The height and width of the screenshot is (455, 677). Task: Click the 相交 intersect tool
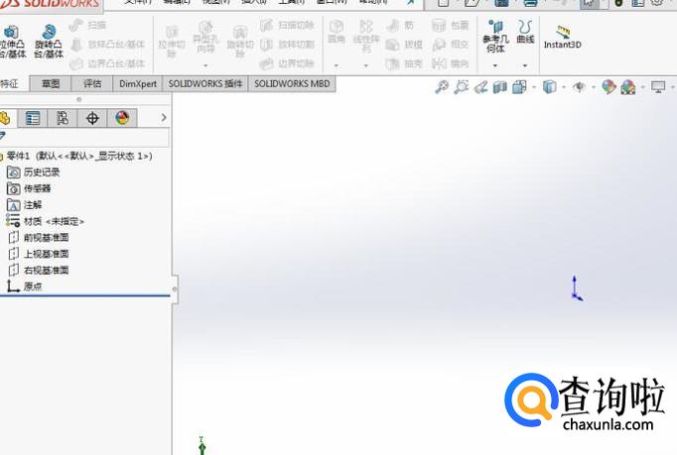coord(451,45)
